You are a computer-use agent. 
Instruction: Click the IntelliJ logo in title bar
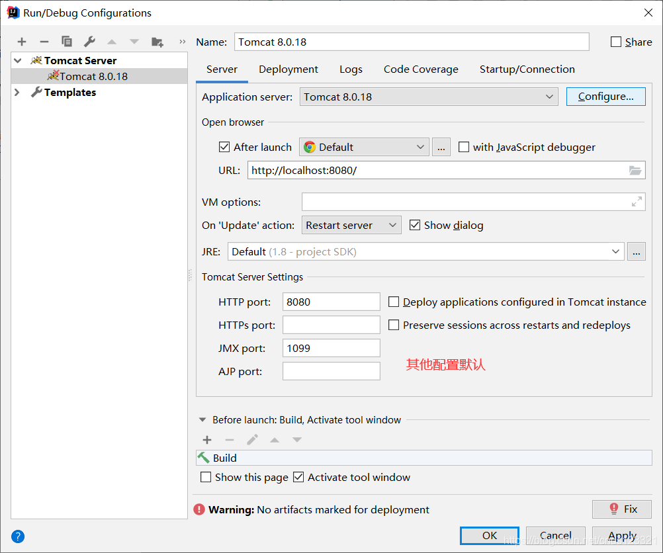point(13,13)
